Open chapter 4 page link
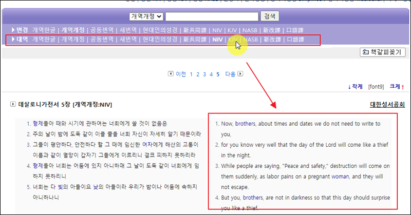 click(211, 74)
